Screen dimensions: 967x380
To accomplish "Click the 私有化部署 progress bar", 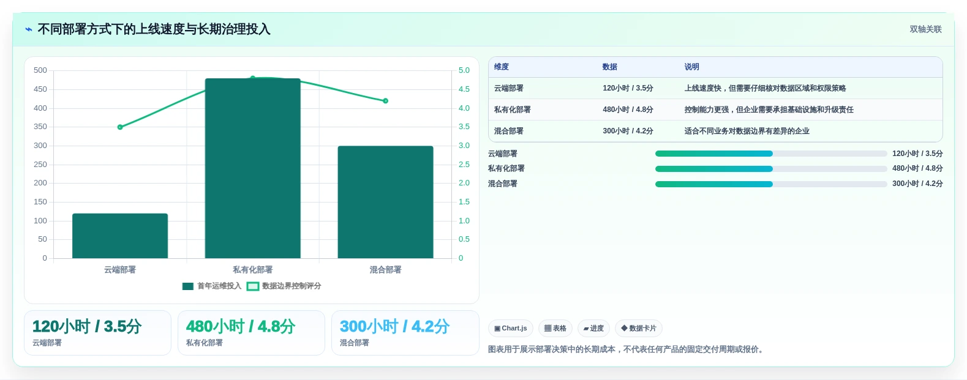I will pos(771,169).
